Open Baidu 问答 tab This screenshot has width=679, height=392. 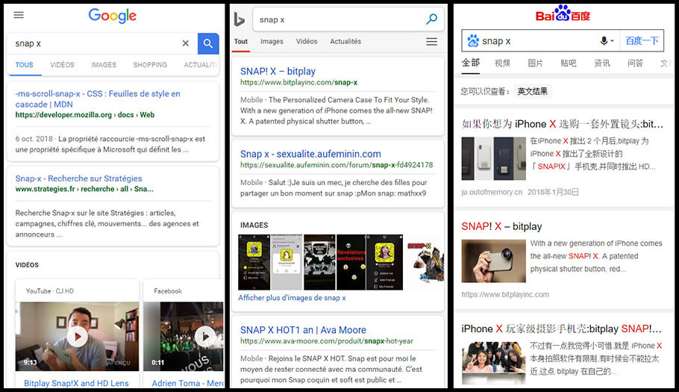click(635, 63)
